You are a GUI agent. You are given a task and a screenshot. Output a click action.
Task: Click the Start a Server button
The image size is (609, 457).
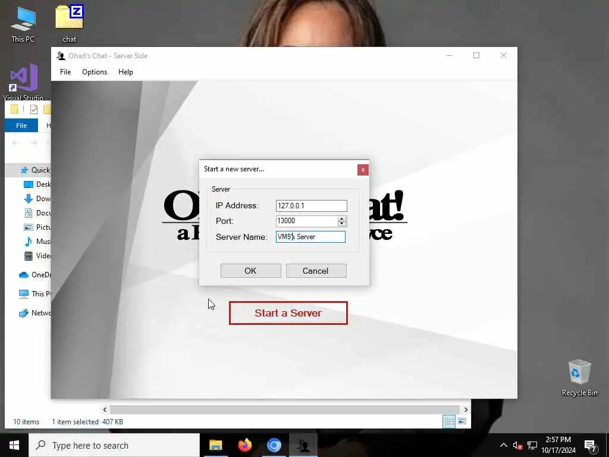(288, 313)
